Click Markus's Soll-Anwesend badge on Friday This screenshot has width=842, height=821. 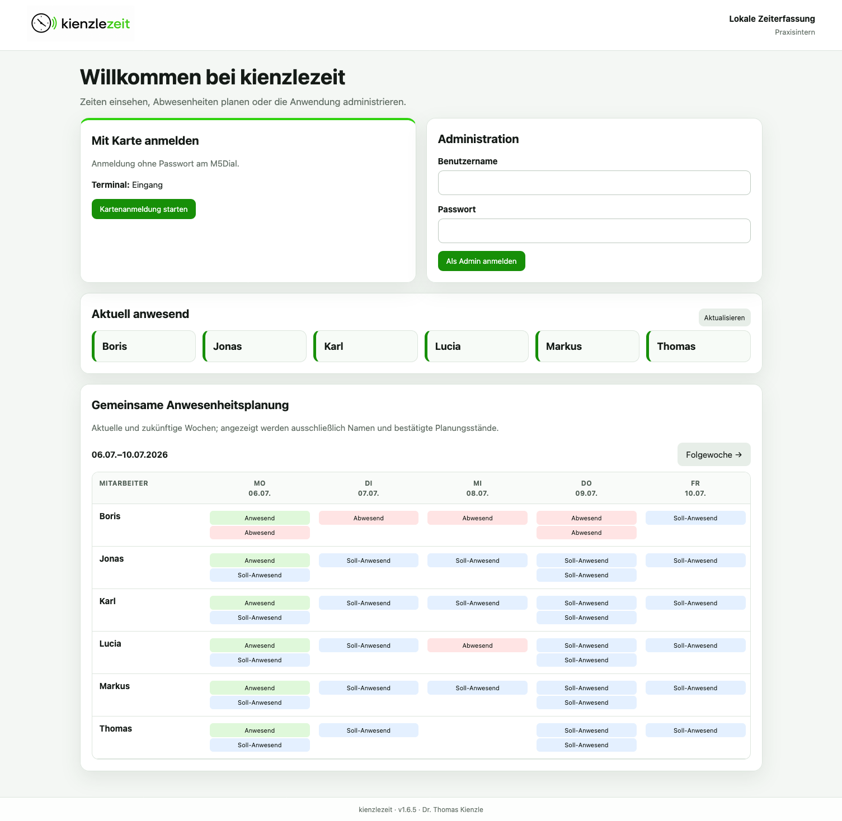click(695, 688)
